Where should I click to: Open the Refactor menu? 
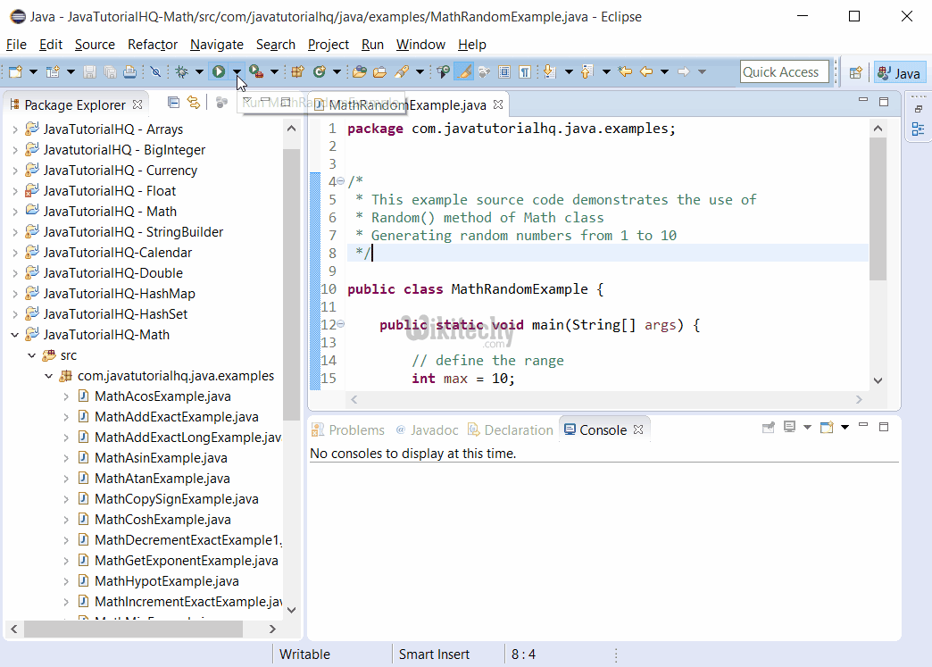click(x=152, y=45)
